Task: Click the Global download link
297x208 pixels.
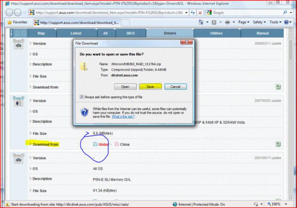Action: (x=103, y=144)
